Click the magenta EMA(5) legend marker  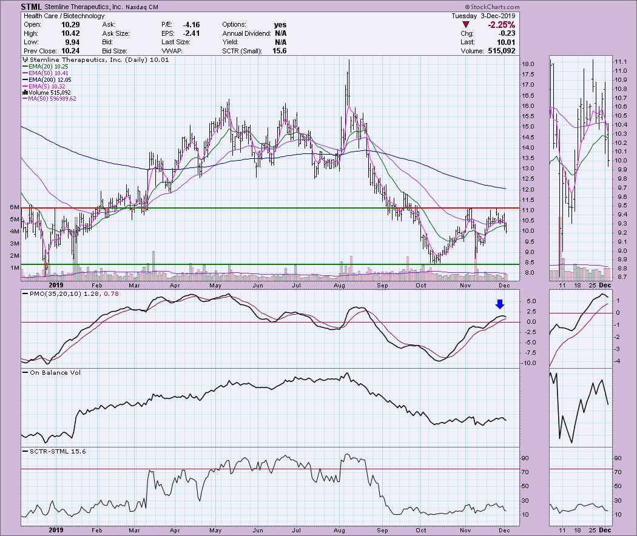click(x=26, y=86)
